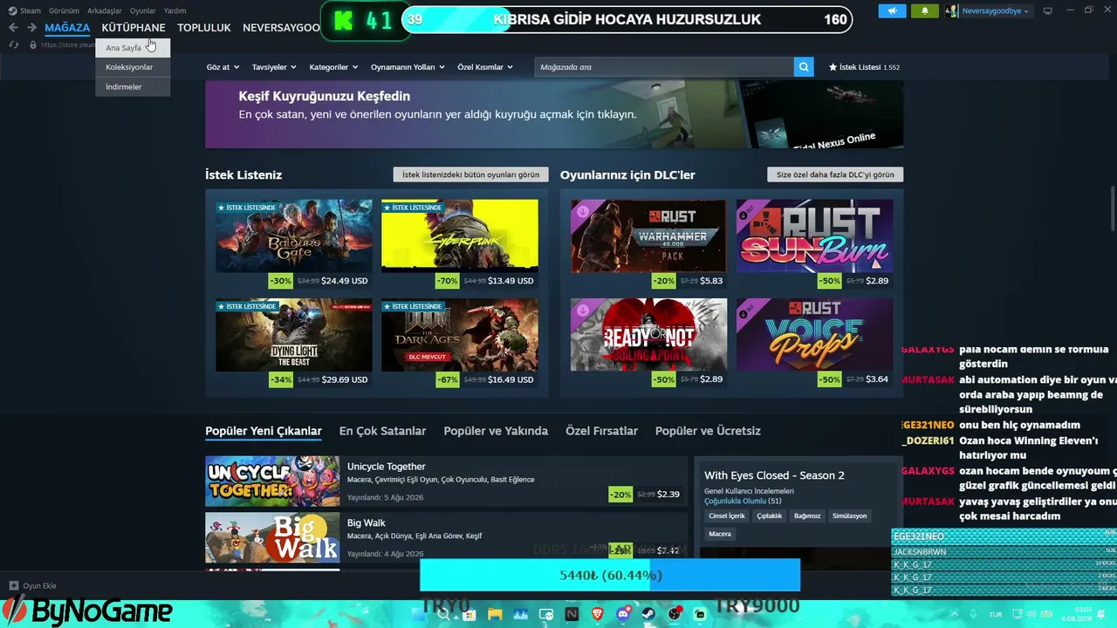1117x628 pixels.
Task: Open the Brave browser from the taskbar
Action: point(597,614)
